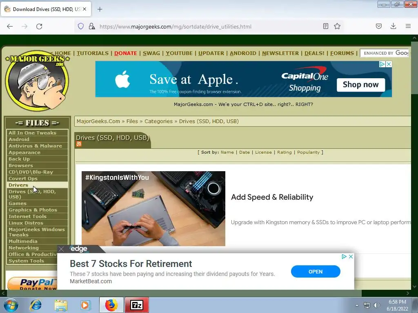The image size is (418, 313).
Task: Open the Firefox Downloads panel
Action: coord(393,26)
